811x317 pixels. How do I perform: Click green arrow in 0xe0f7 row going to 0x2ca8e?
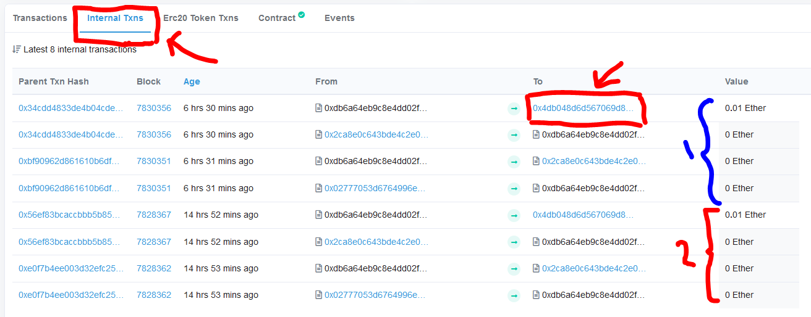514,269
